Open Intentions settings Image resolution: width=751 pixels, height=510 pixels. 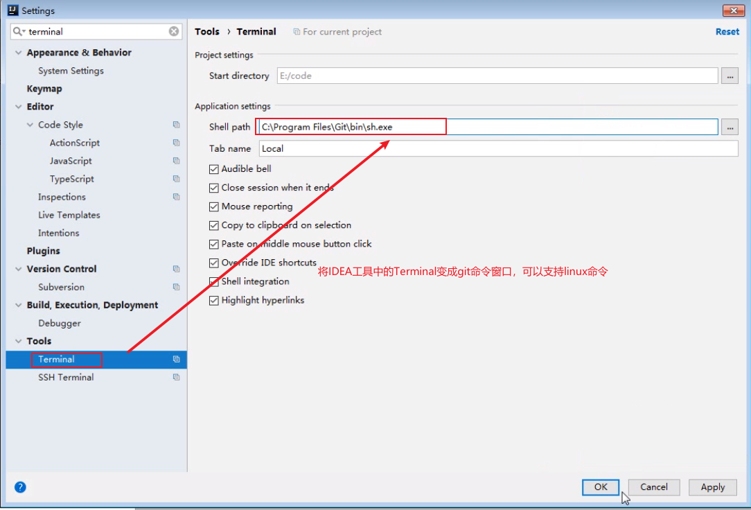tap(58, 233)
